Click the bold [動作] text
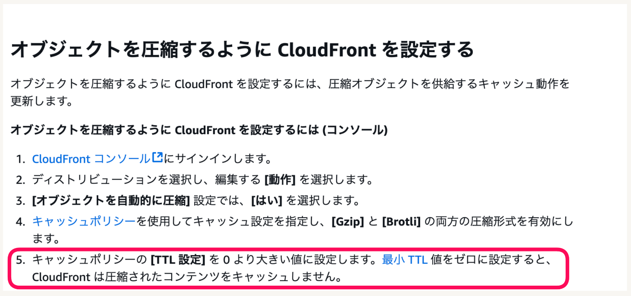The width and height of the screenshot is (631, 296). click(x=279, y=180)
